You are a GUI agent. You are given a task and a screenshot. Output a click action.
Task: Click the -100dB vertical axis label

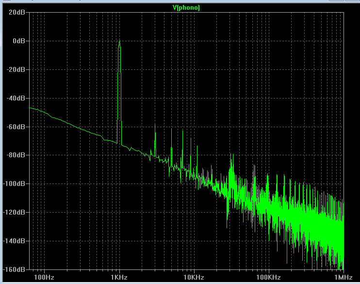[14, 184]
